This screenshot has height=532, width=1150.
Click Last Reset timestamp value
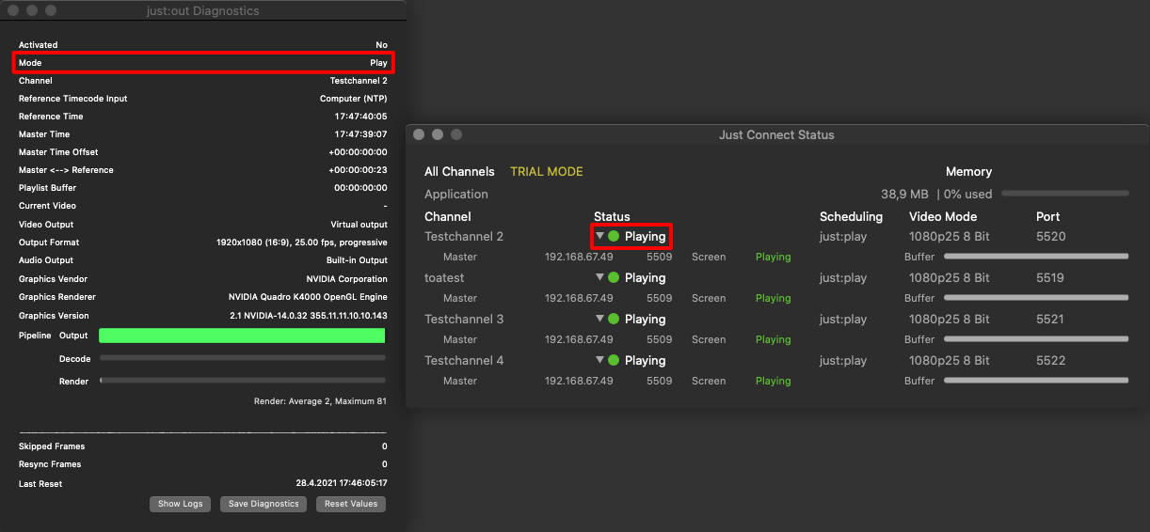342,483
